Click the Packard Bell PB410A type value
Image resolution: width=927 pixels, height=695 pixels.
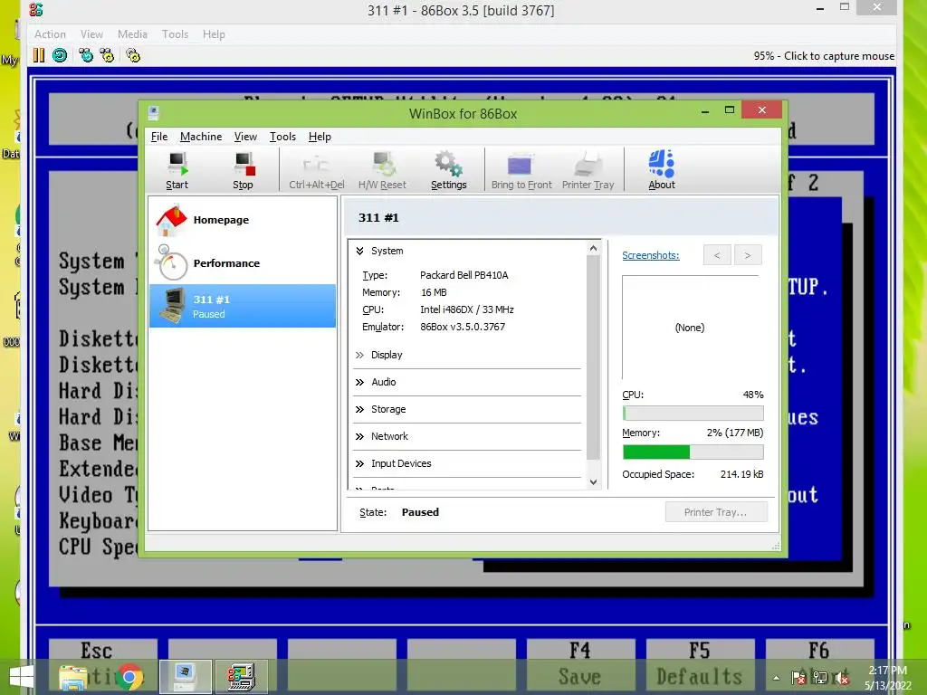tap(464, 275)
